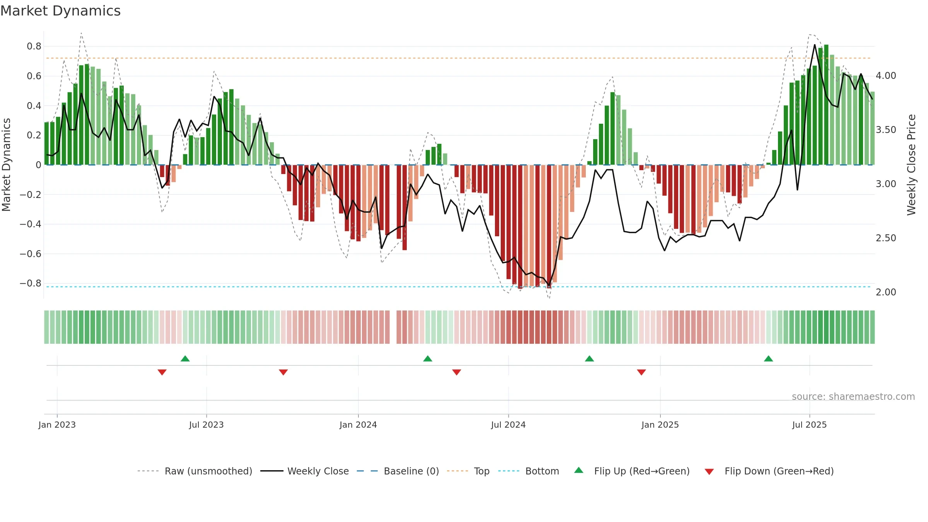
Task: Click the 0.6 left axis tick label
Action: coord(34,76)
